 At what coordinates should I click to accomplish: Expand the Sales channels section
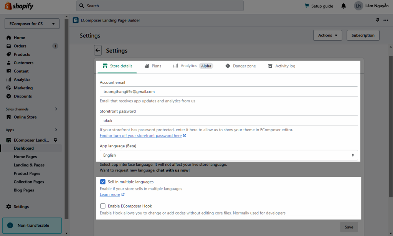56,109
